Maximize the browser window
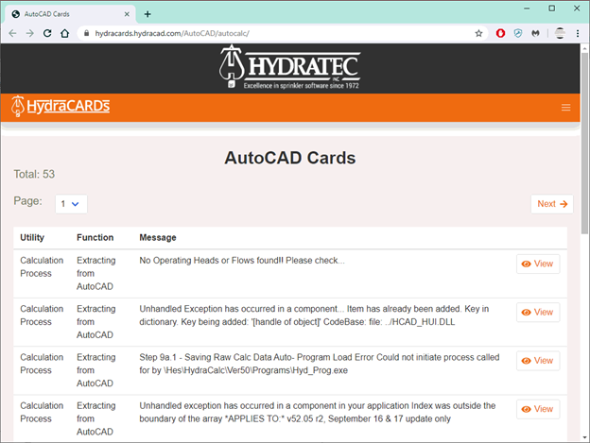Screen dimensions: 590x443 (551, 9)
